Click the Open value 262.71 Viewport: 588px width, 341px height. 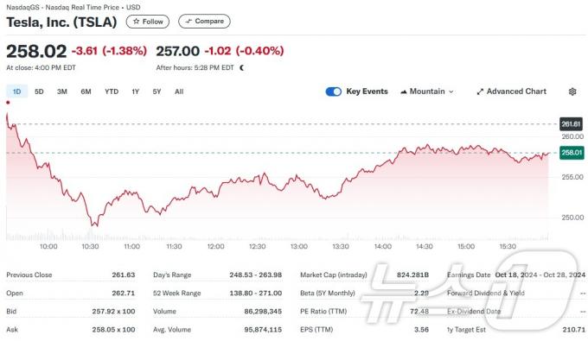124,294
